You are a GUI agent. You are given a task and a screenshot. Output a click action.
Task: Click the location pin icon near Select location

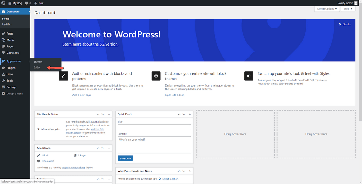[160, 179]
